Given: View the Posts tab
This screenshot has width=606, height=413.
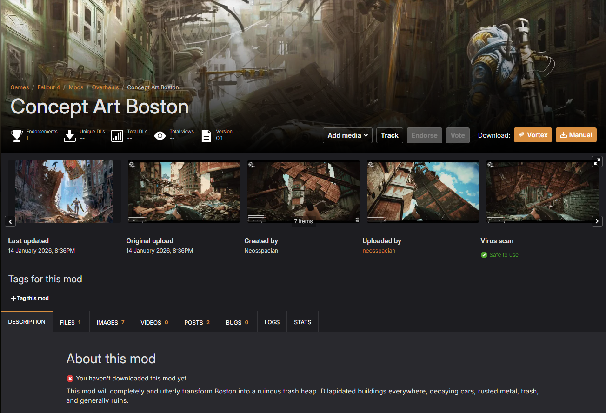Looking at the screenshot, I should click(x=197, y=322).
